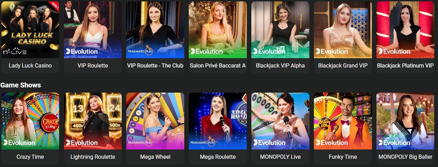This screenshot has width=438, height=167.
Task: Select the Salon Privé Baccarat A title
Action: coord(218,65)
